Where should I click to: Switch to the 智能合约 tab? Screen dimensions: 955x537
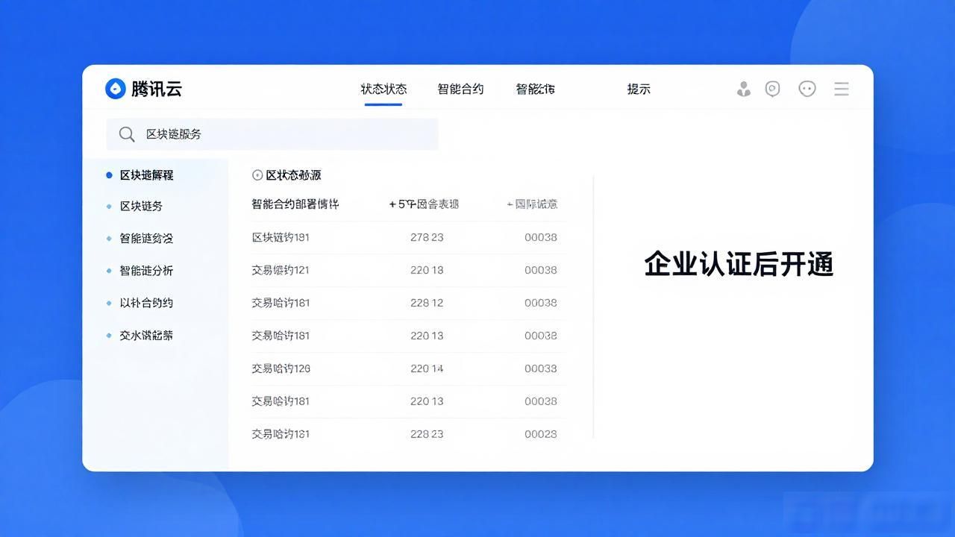pyautogui.click(x=460, y=89)
